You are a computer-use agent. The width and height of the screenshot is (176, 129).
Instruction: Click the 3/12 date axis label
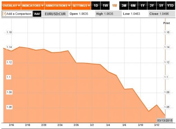coord(157,125)
